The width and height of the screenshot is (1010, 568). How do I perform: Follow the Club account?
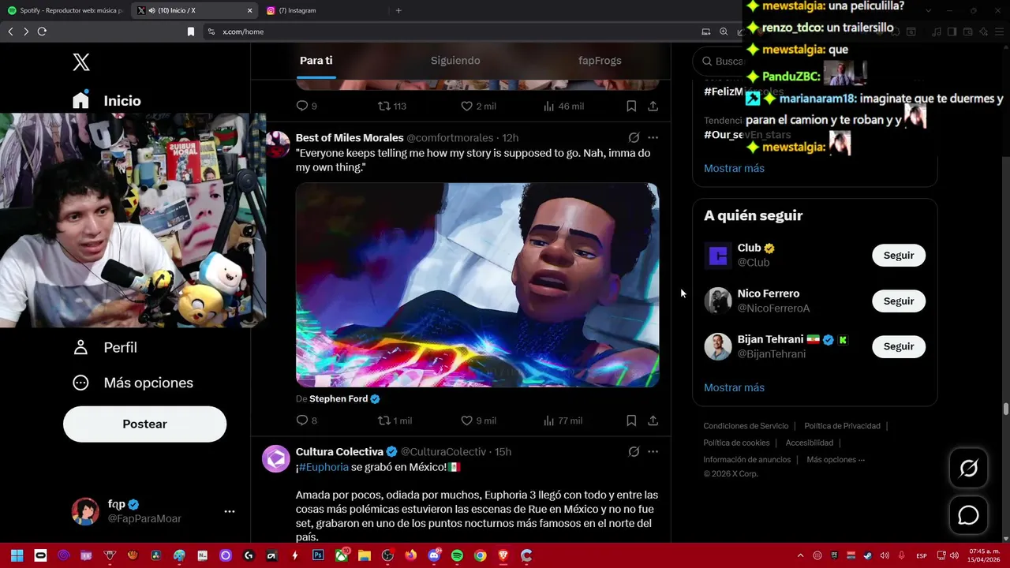[899, 256]
